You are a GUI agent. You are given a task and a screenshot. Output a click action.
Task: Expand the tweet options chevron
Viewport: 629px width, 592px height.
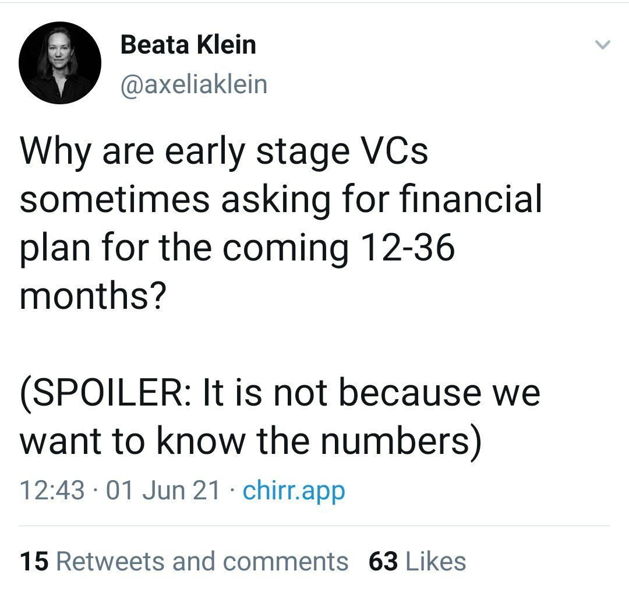(x=603, y=44)
